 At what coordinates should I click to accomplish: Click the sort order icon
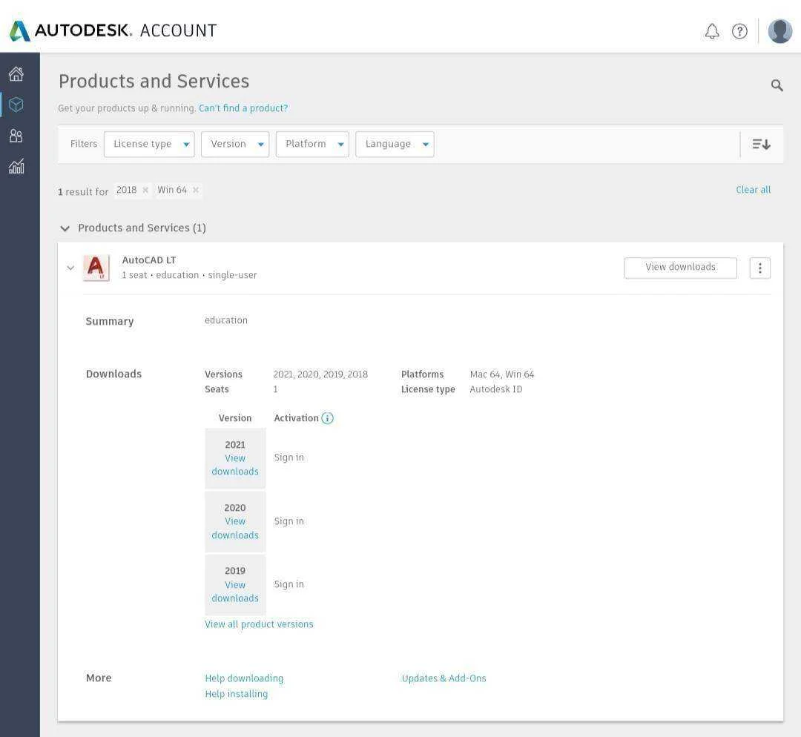pyautogui.click(x=761, y=144)
